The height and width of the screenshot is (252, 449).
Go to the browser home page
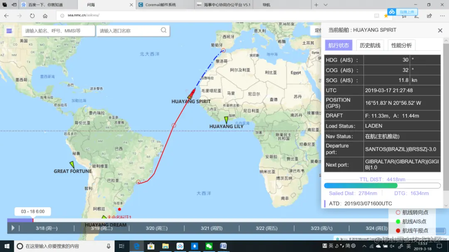tap(45, 16)
